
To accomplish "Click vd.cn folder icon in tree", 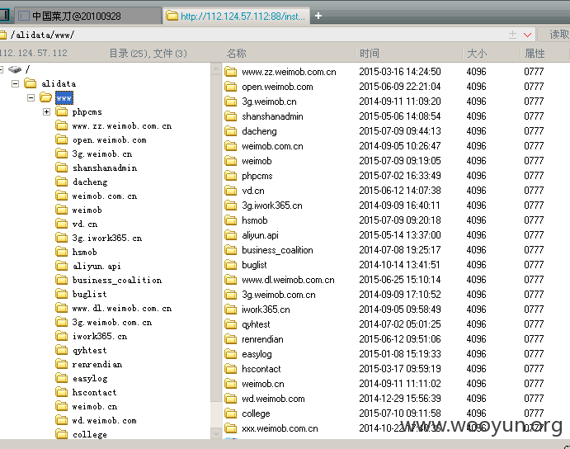I will (x=61, y=224).
